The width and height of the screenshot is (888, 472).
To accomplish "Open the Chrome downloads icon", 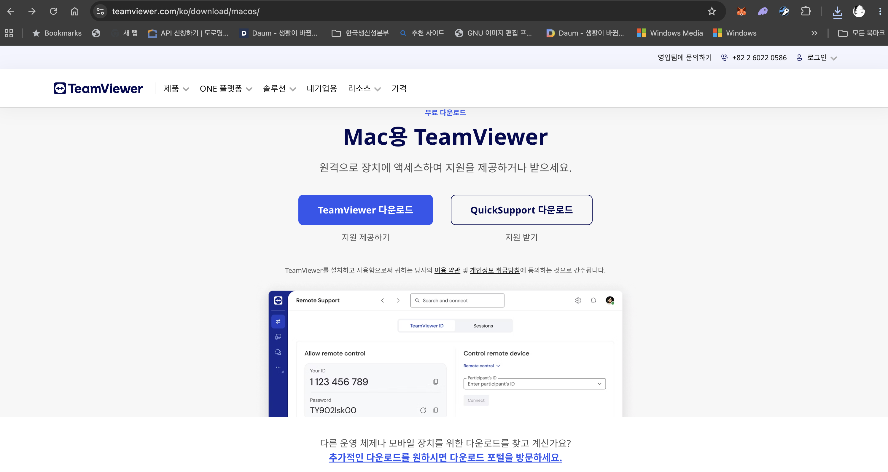I will coord(837,11).
